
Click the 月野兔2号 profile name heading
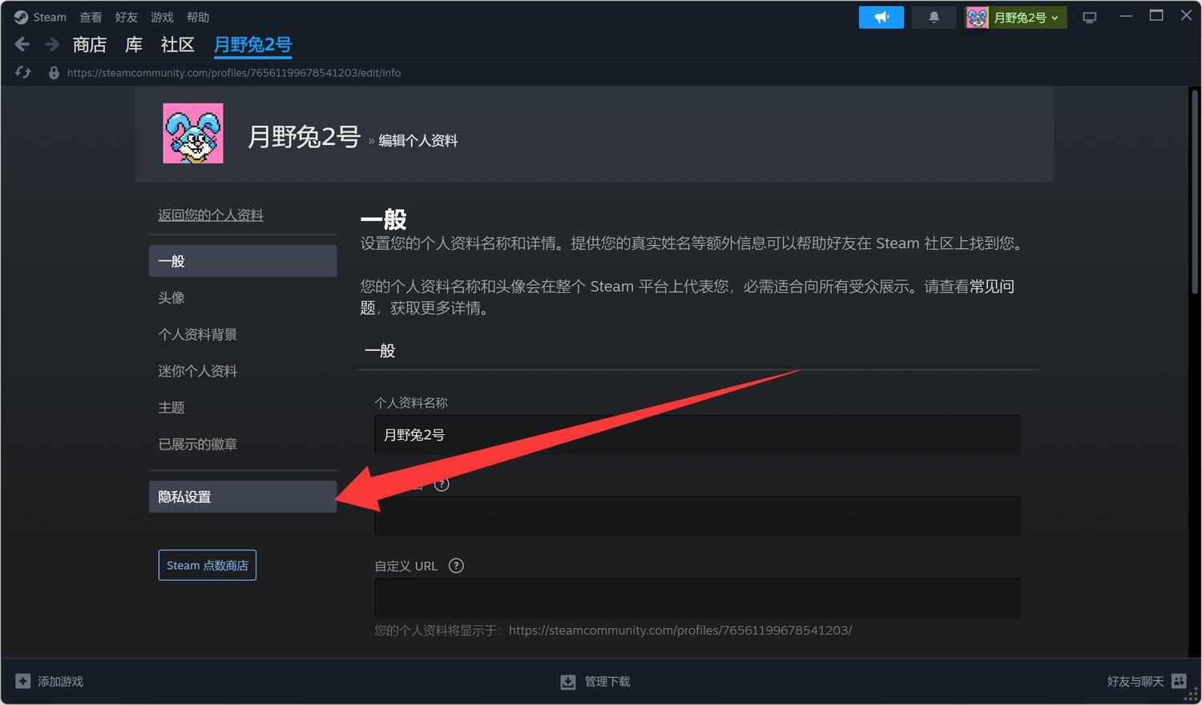point(304,137)
